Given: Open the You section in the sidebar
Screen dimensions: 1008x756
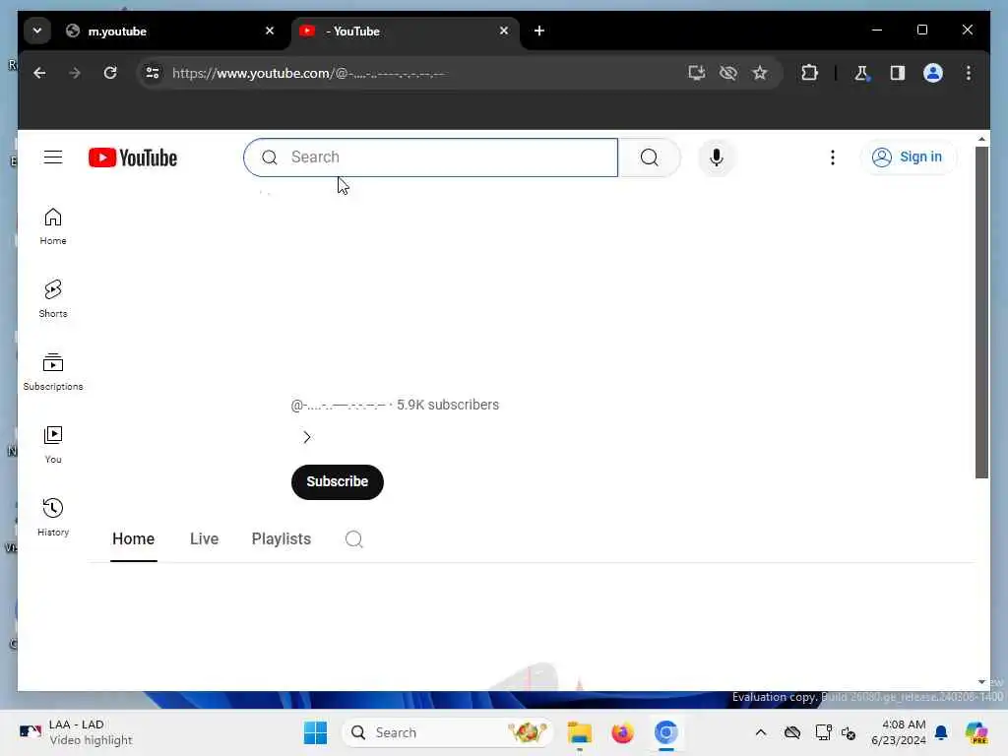Looking at the screenshot, I should (53, 444).
